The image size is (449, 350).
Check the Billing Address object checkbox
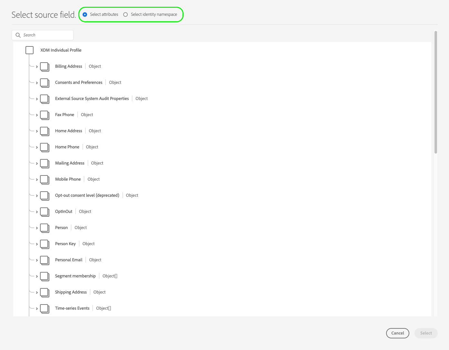[45, 67]
